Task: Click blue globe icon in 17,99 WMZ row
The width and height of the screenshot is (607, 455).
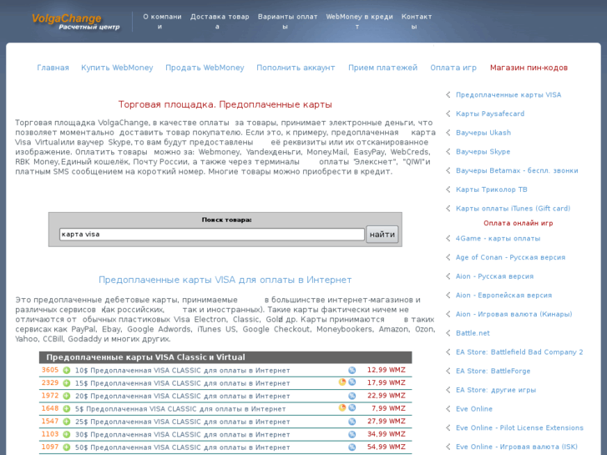Action: 352,382
